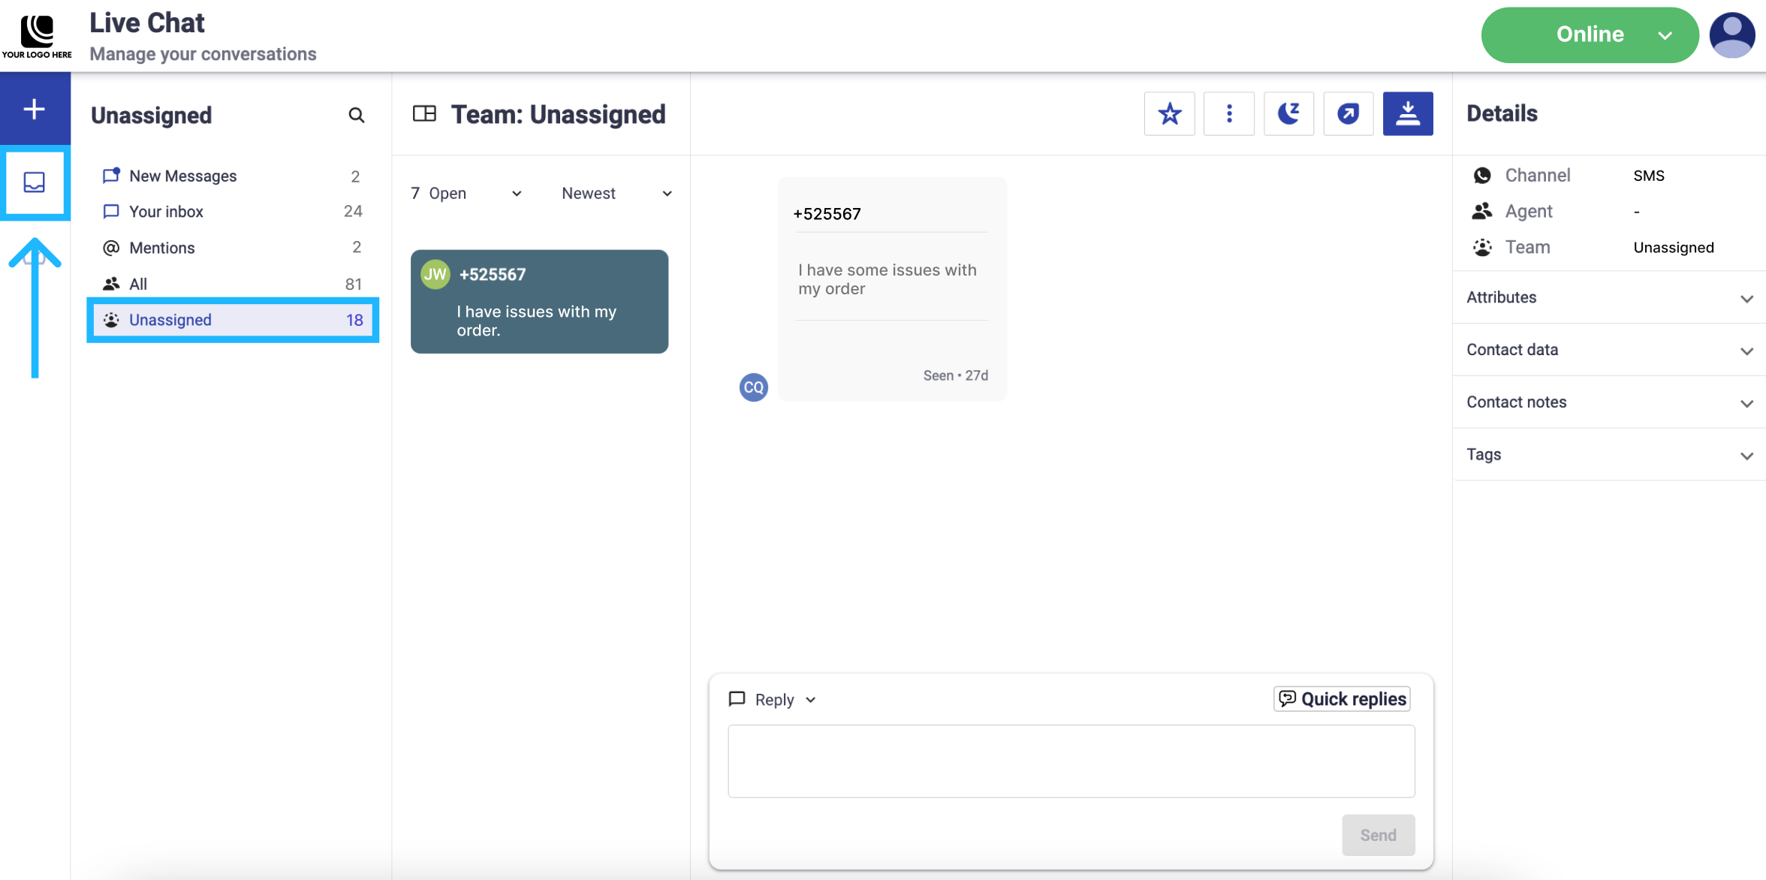
Task: Star the conversation with favorite icon
Action: [x=1169, y=114]
